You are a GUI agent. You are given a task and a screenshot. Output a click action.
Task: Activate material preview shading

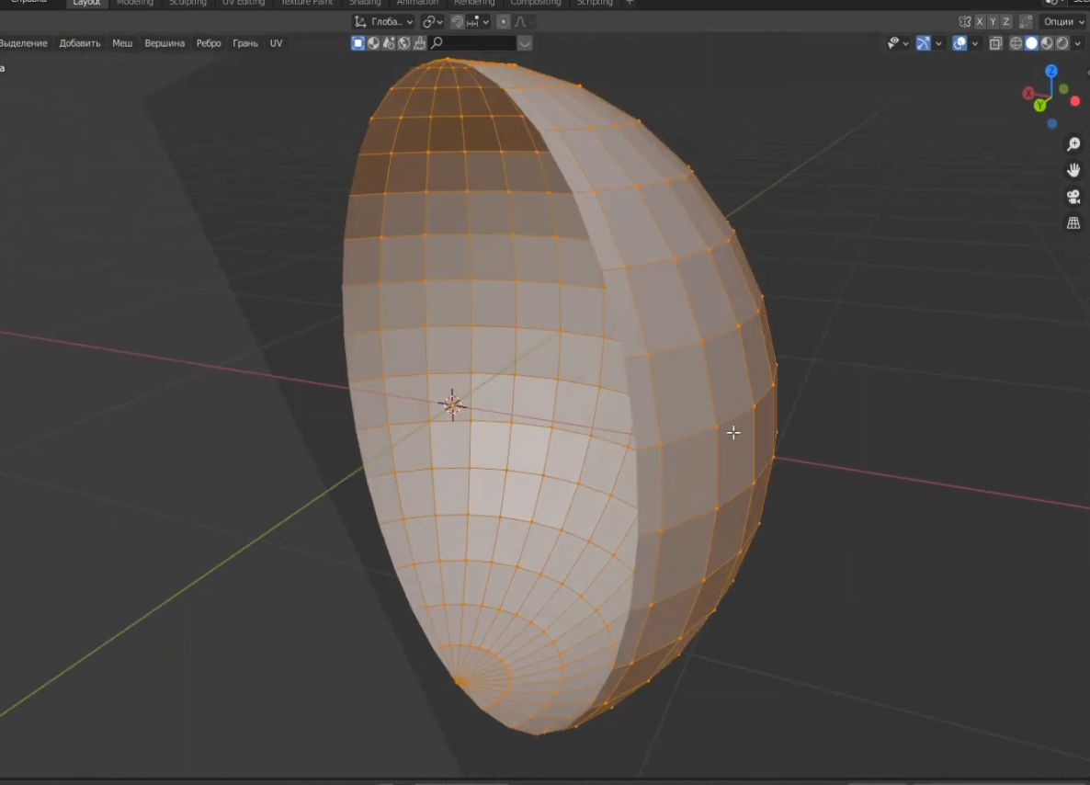pos(1046,42)
